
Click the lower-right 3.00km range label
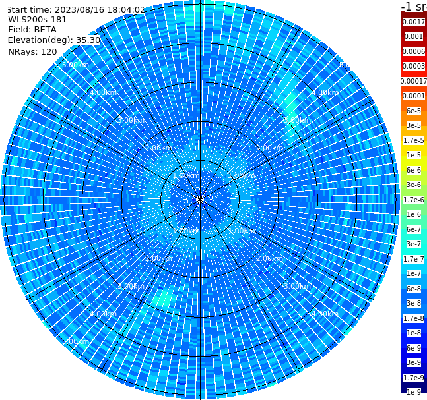tap(298, 286)
